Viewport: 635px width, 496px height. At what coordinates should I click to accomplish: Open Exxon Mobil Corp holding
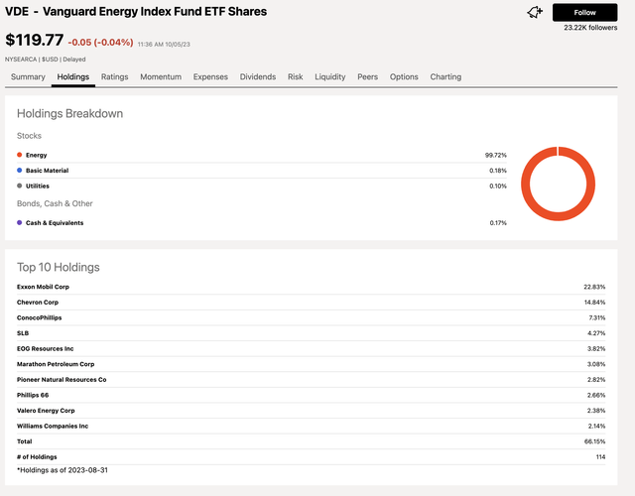pos(43,287)
